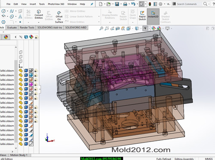Toggle Hide/Show Items eye in view toolbar

point(145,28)
